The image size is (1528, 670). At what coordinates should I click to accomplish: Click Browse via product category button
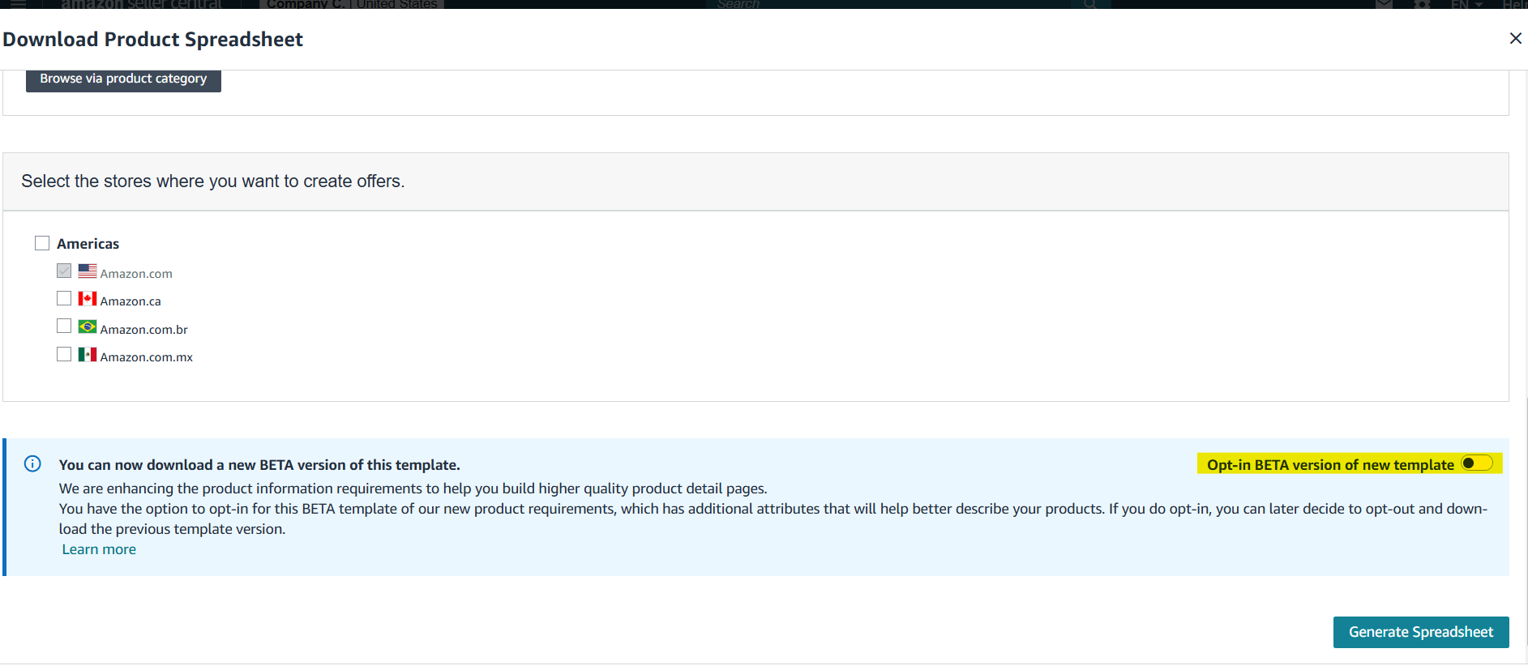(x=123, y=79)
